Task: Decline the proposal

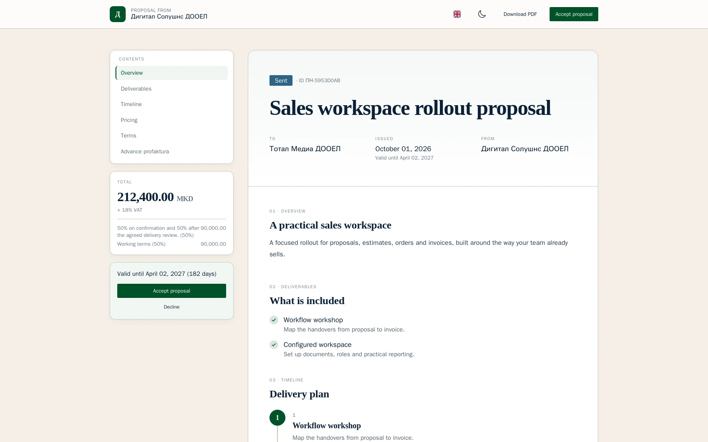Action: [x=172, y=307]
